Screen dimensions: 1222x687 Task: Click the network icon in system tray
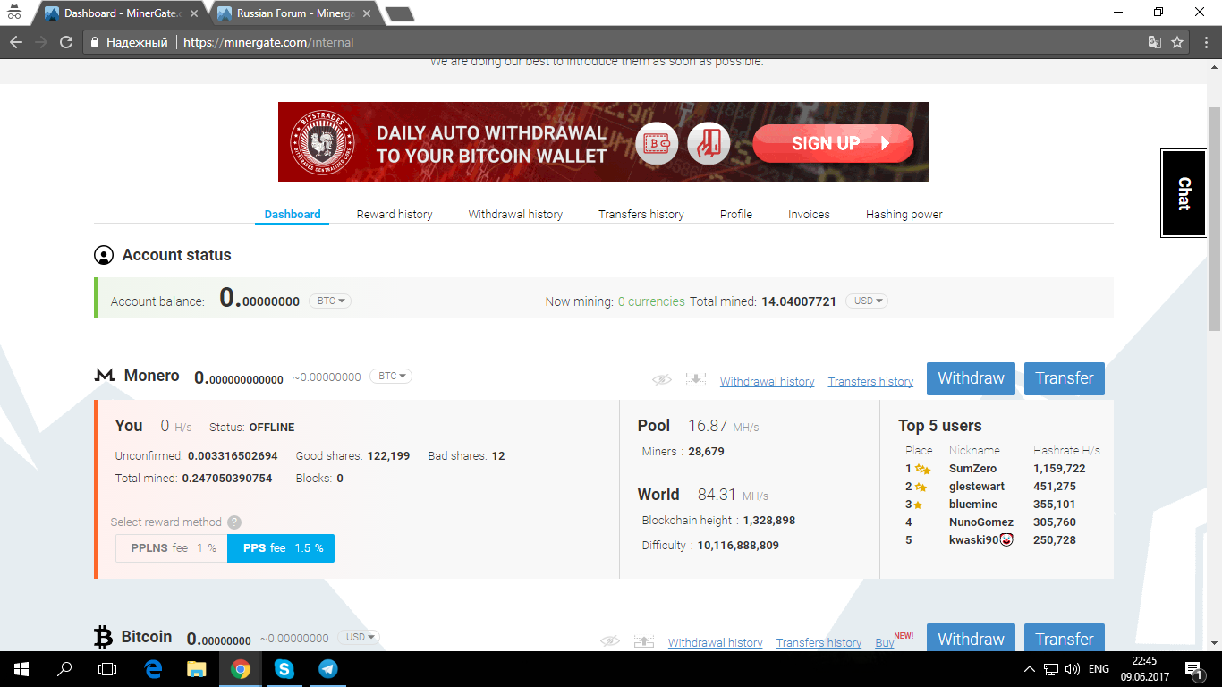coord(1051,668)
